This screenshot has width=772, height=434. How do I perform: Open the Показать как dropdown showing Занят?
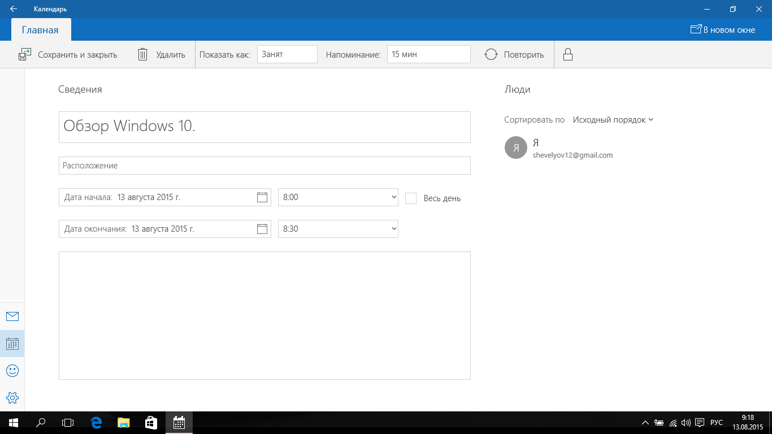coord(287,54)
